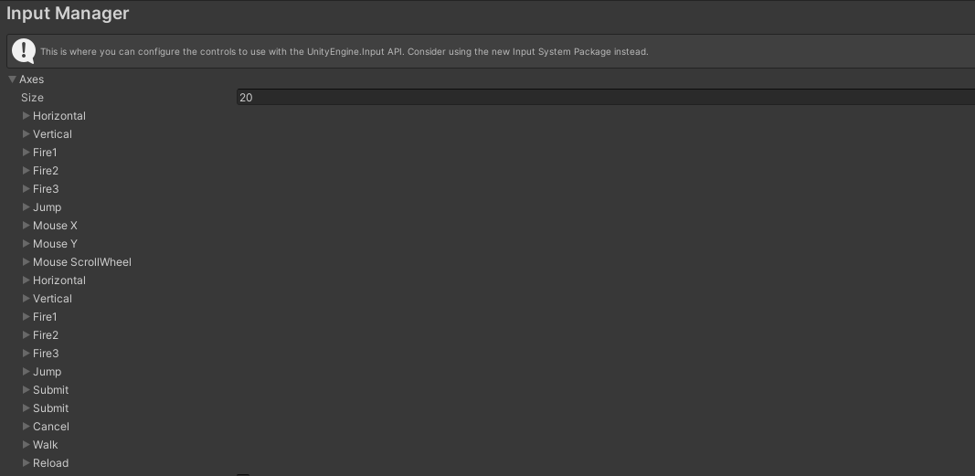Image resolution: width=975 pixels, height=476 pixels.
Task: Click the Size field showing 20
Action: pos(606,97)
